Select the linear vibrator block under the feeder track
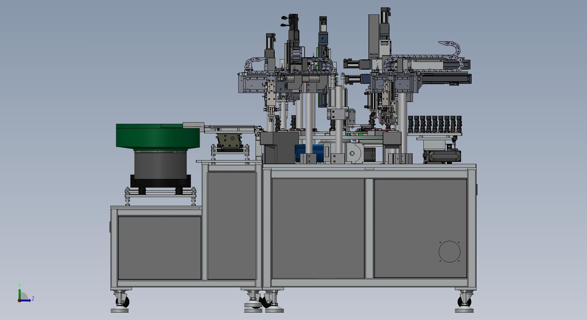The image size is (587, 320). click(x=229, y=142)
